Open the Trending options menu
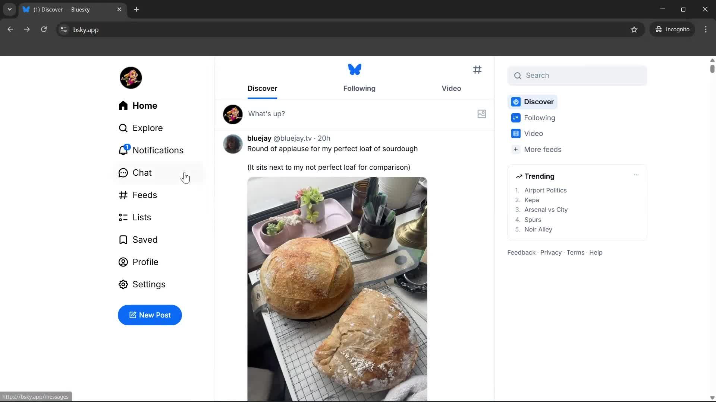 [x=636, y=175]
